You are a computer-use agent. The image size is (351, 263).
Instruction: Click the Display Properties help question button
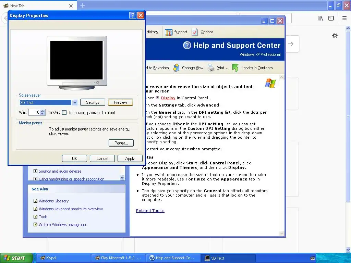[133, 15]
